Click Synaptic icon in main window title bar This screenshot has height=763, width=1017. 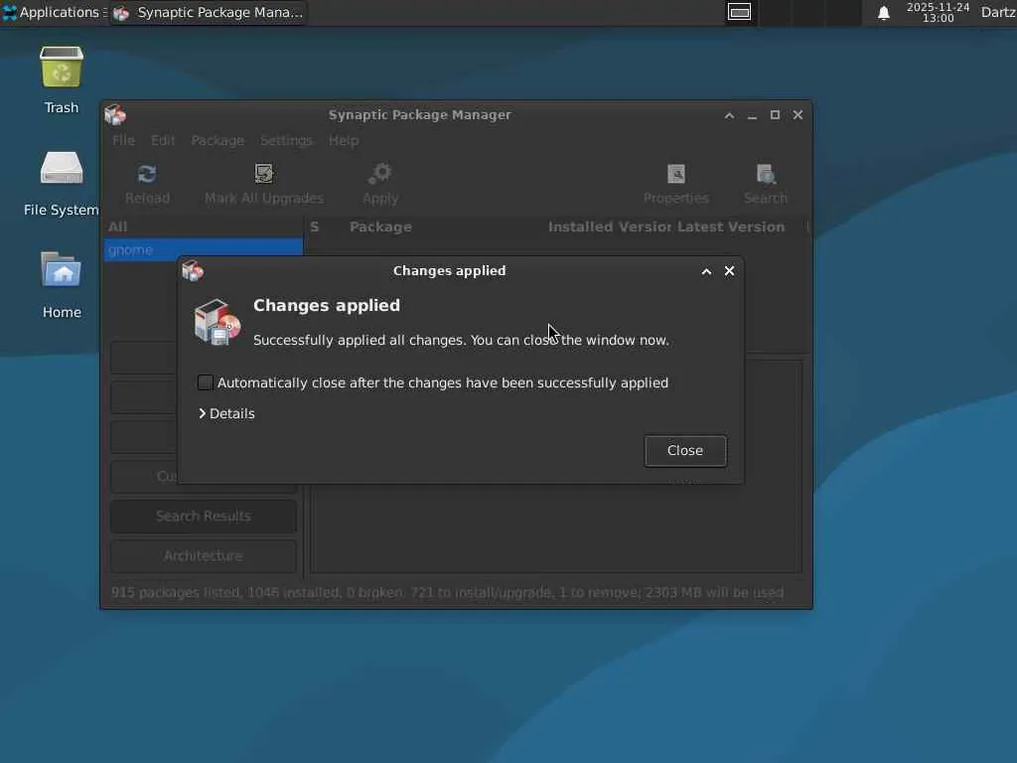(x=115, y=115)
